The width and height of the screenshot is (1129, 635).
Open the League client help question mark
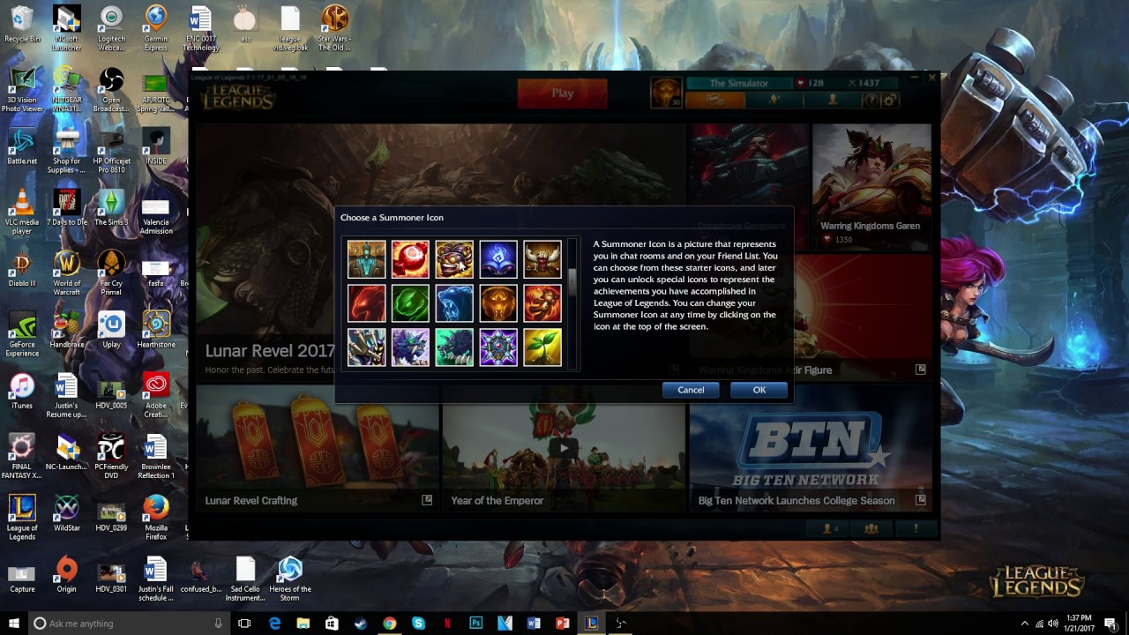(x=871, y=101)
